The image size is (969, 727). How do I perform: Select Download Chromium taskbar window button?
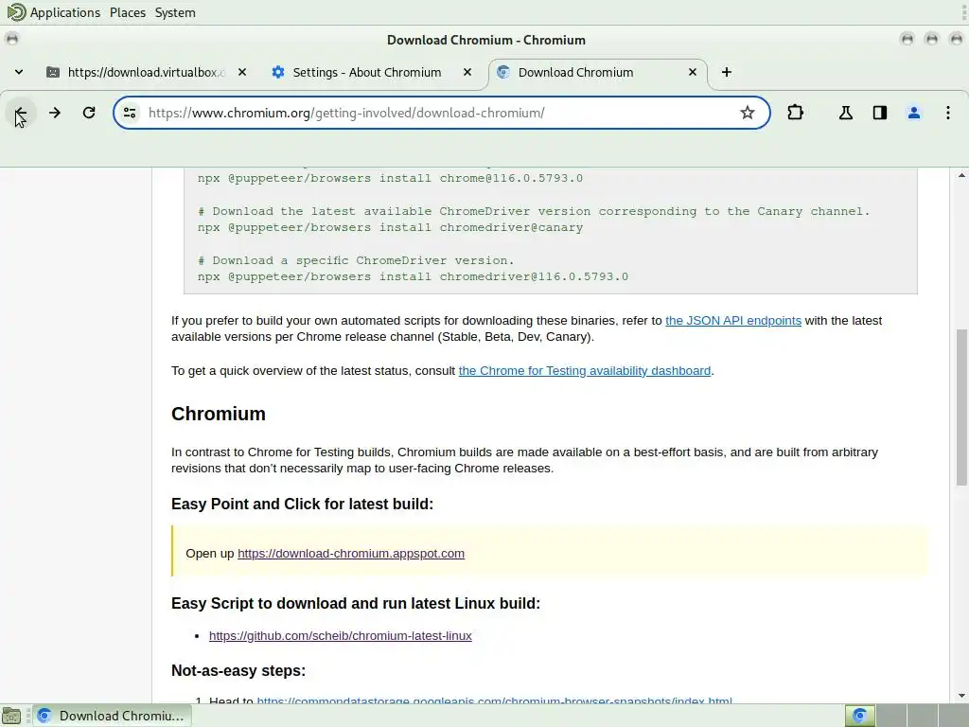coord(113,716)
